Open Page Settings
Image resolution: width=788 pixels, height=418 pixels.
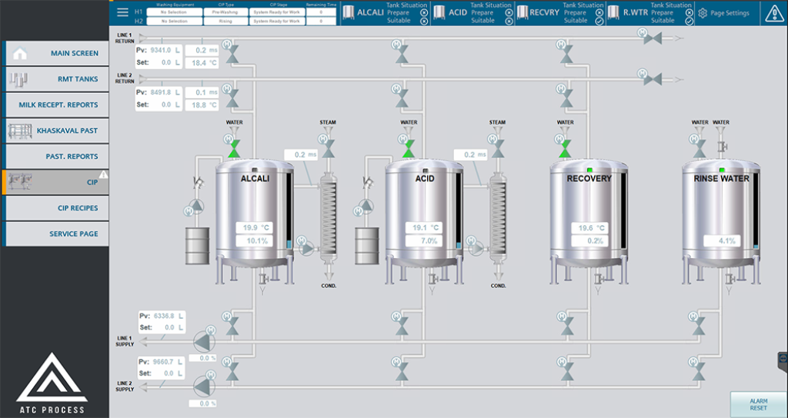tap(723, 13)
